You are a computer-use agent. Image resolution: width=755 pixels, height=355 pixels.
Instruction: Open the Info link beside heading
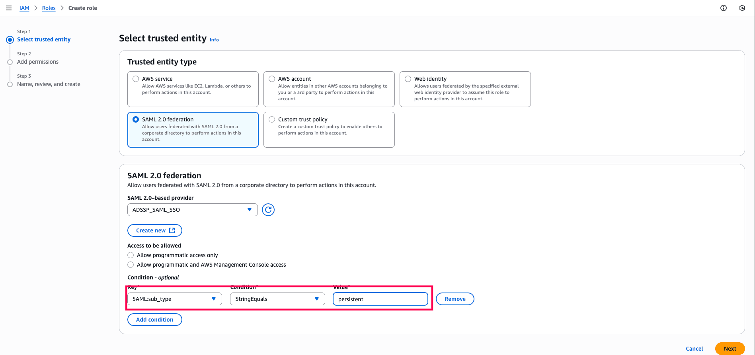[x=214, y=40]
